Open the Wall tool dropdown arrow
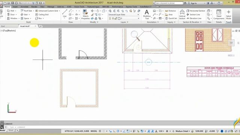Image resolution: width=240 pixels, height=135 pixels. point(16,11)
